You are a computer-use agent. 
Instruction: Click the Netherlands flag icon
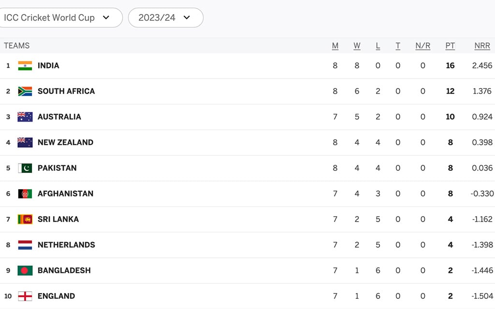pyautogui.click(x=25, y=245)
